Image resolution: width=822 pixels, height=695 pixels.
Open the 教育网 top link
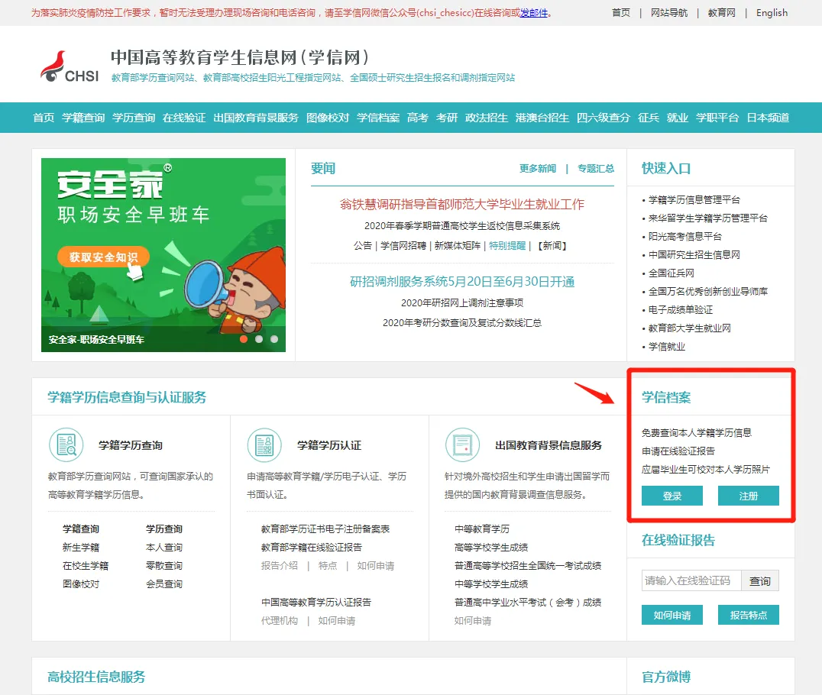[x=721, y=12]
